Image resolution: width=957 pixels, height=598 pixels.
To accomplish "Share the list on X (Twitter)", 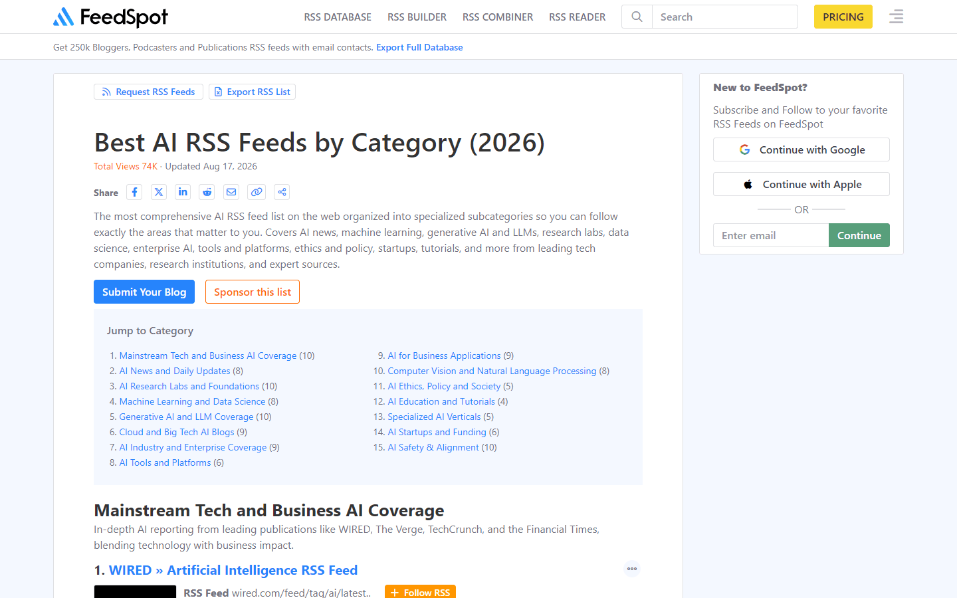I will click(x=159, y=192).
